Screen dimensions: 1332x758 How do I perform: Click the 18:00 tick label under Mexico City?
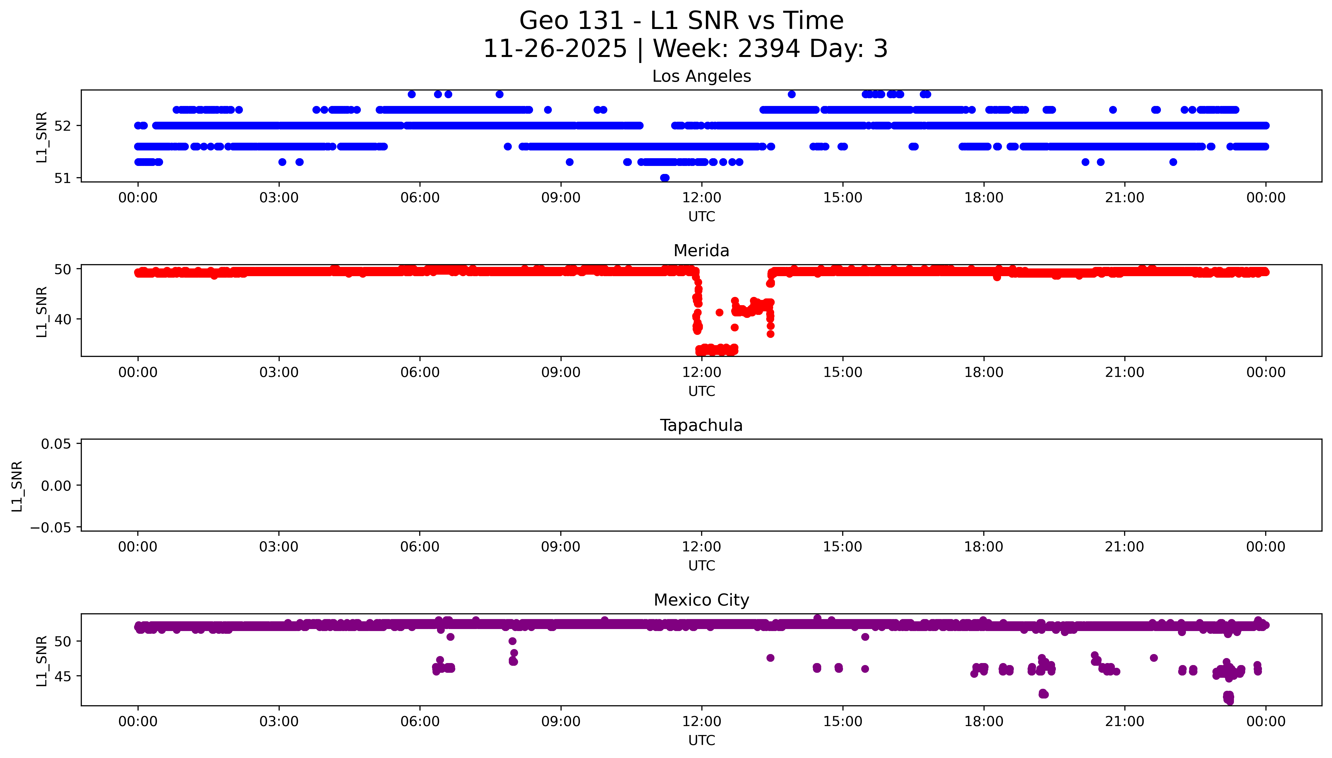(x=984, y=722)
